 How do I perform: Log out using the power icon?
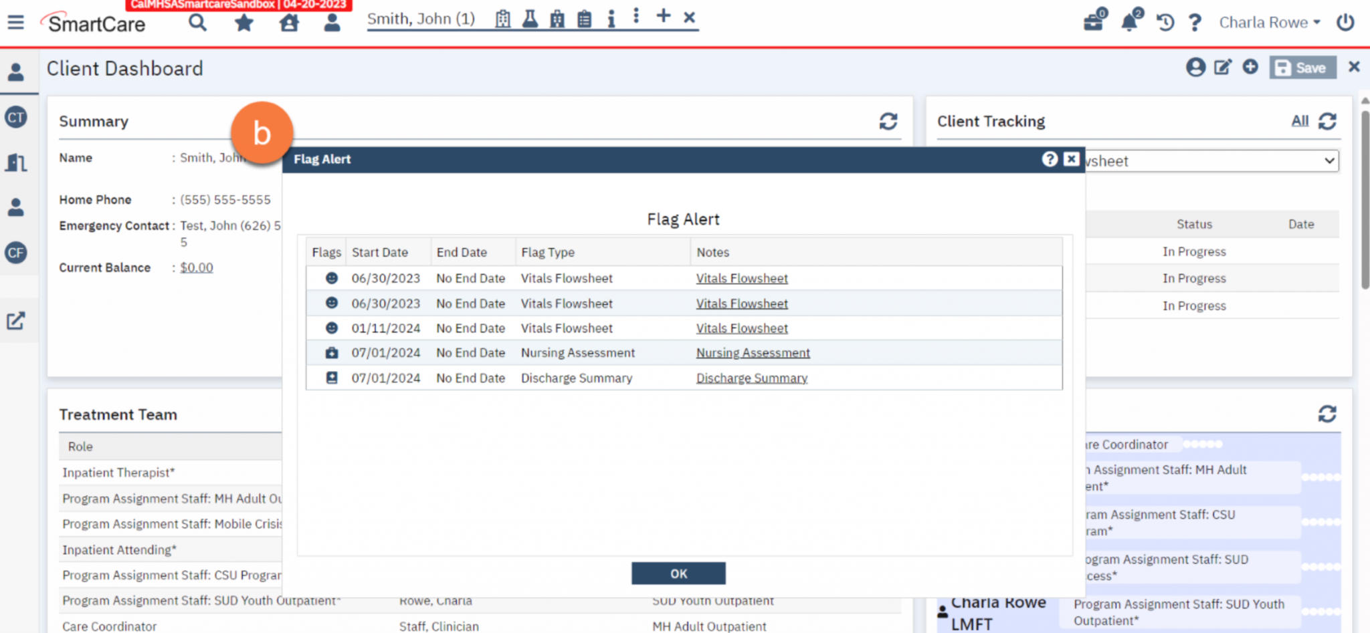[x=1346, y=21]
